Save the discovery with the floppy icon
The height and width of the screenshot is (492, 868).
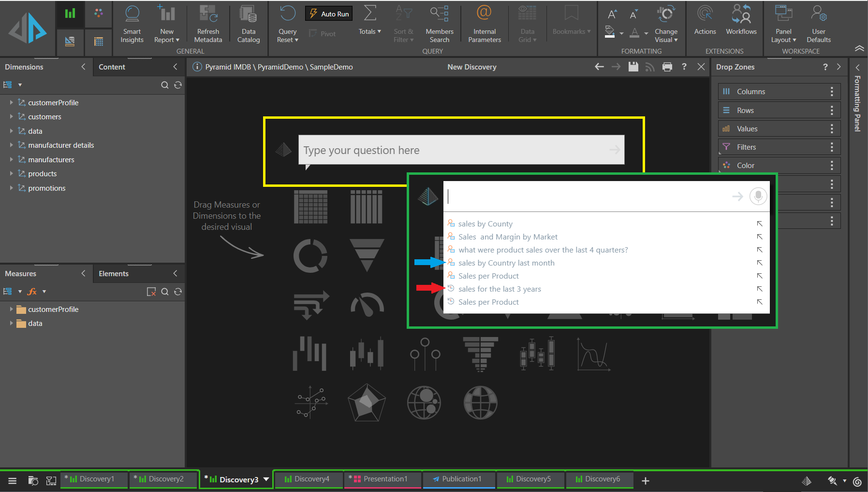[x=633, y=67]
